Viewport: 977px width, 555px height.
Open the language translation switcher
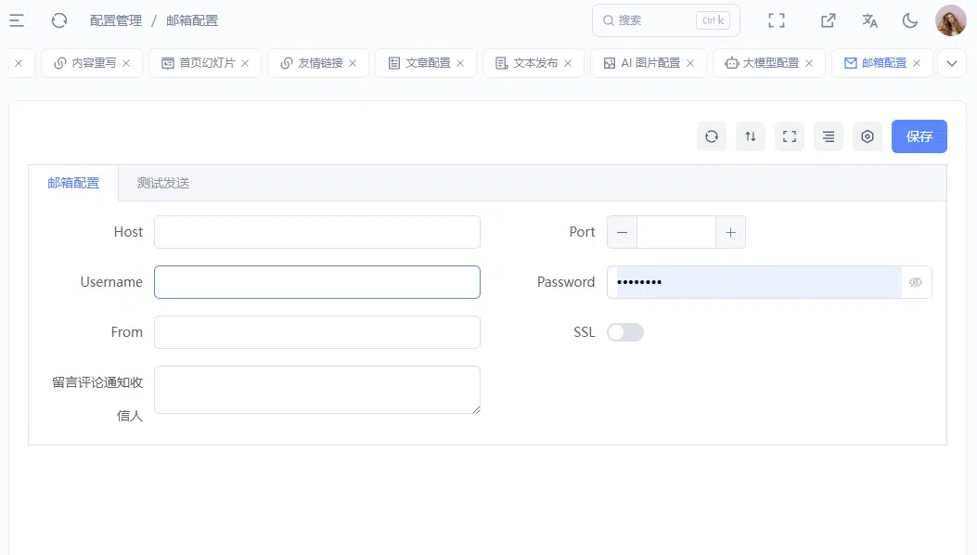[x=869, y=20]
